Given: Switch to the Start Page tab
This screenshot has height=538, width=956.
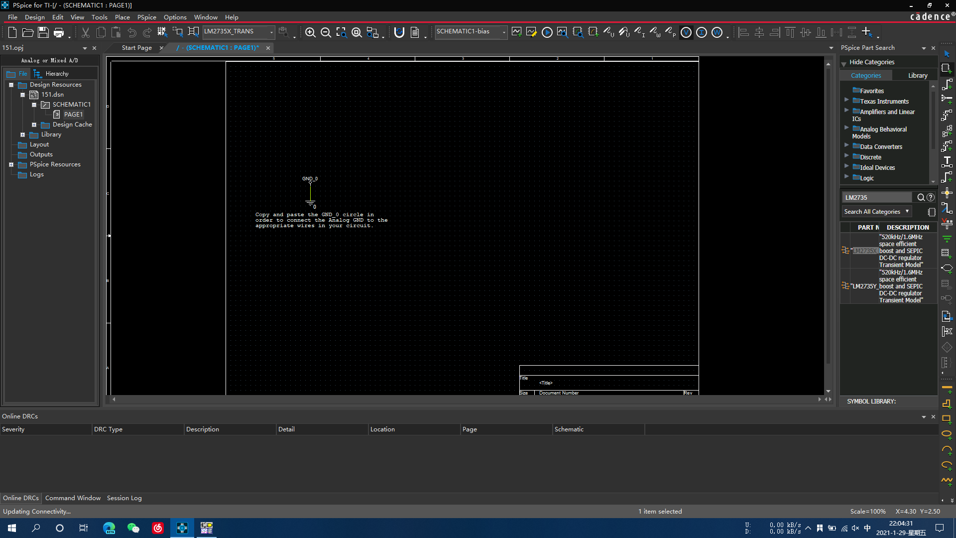Looking at the screenshot, I should (136, 48).
